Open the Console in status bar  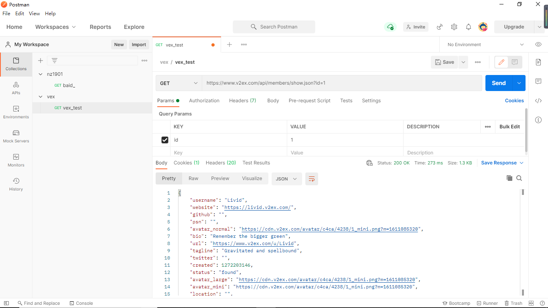click(x=81, y=303)
